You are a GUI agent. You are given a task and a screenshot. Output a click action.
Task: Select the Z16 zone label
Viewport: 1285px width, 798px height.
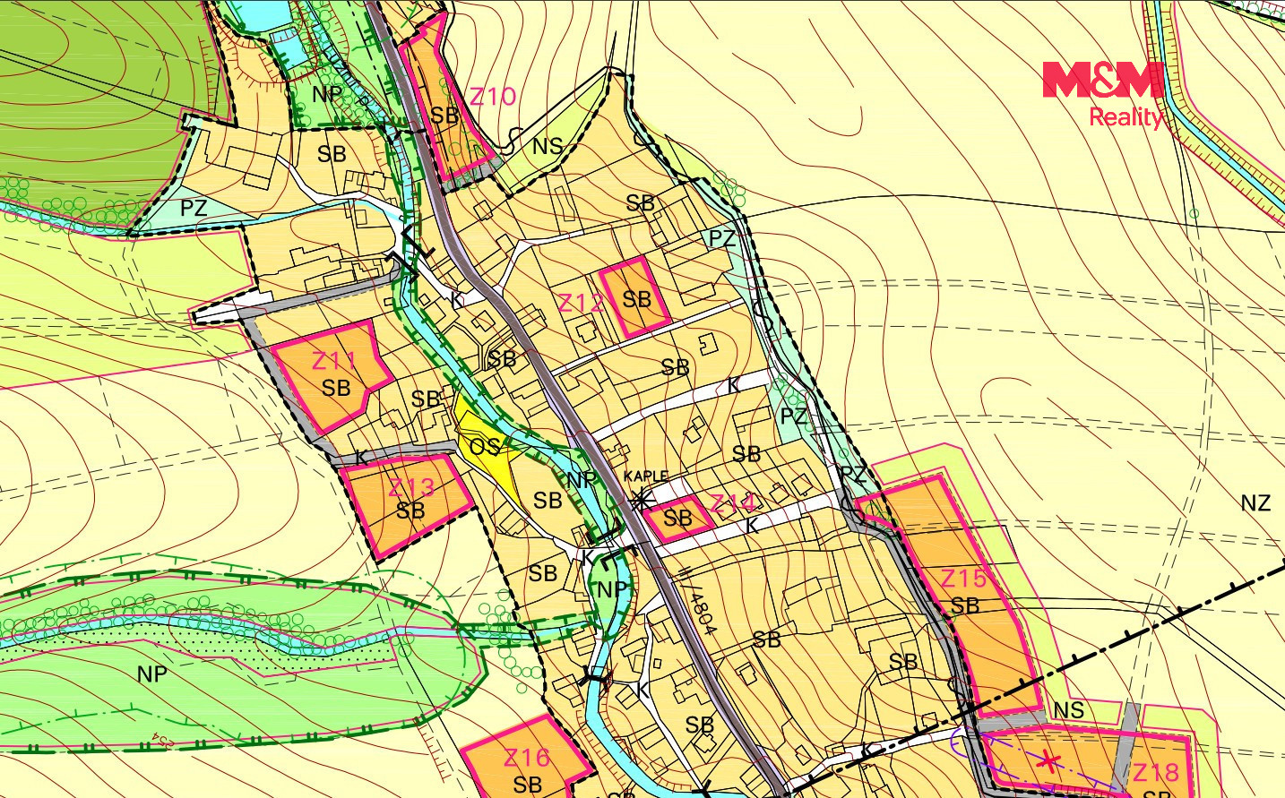click(527, 758)
